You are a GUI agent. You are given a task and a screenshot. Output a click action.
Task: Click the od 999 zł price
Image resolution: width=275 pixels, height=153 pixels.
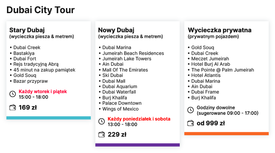(211, 123)
